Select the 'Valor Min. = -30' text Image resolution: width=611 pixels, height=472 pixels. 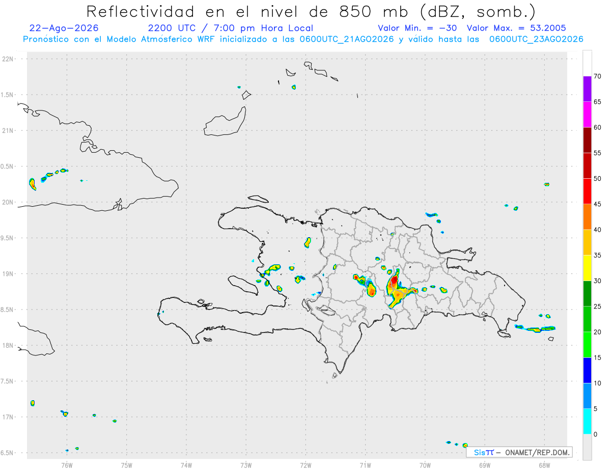click(418, 28)
